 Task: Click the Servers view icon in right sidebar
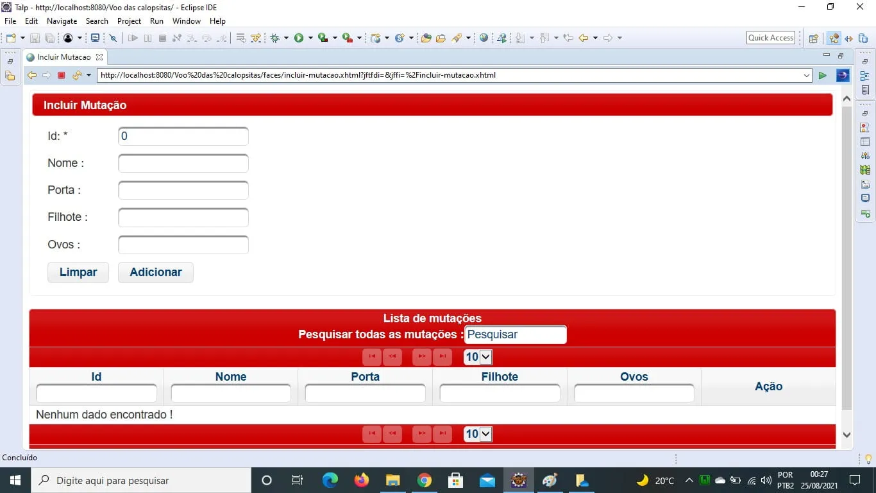click(x=865, y=155)
